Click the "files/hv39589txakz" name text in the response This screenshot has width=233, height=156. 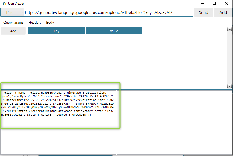(x=46, y=93)
